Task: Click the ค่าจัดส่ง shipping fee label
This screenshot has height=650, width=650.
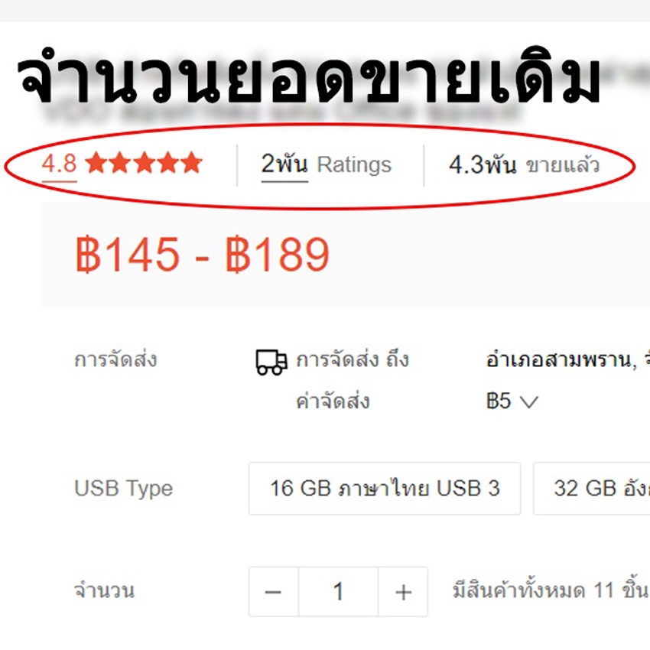Action: [x=333, y=401]
